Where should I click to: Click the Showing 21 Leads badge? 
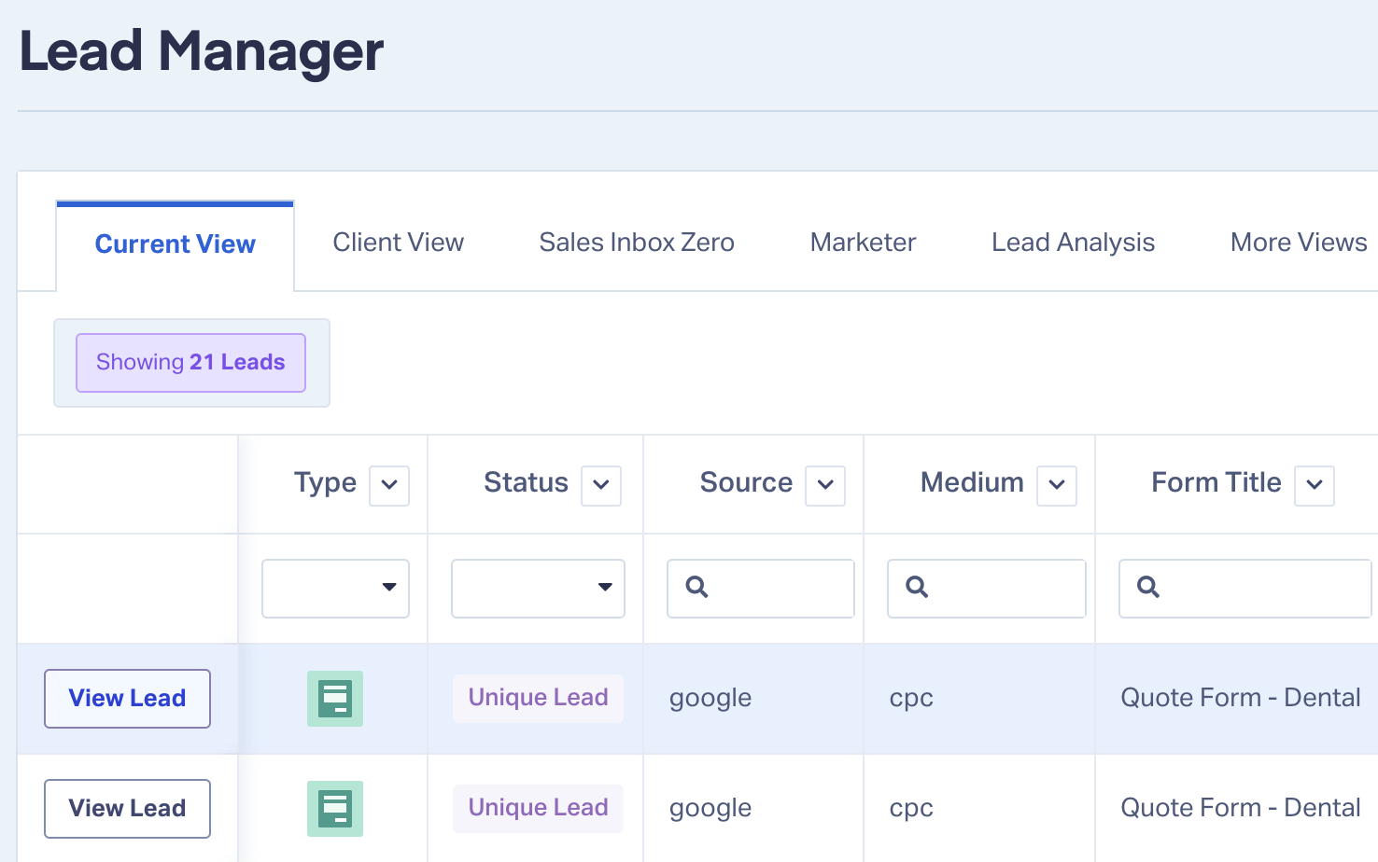pyautogui.click(x=191, y=363)
